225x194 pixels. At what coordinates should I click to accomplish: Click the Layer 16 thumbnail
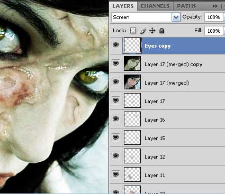(132, 119)
